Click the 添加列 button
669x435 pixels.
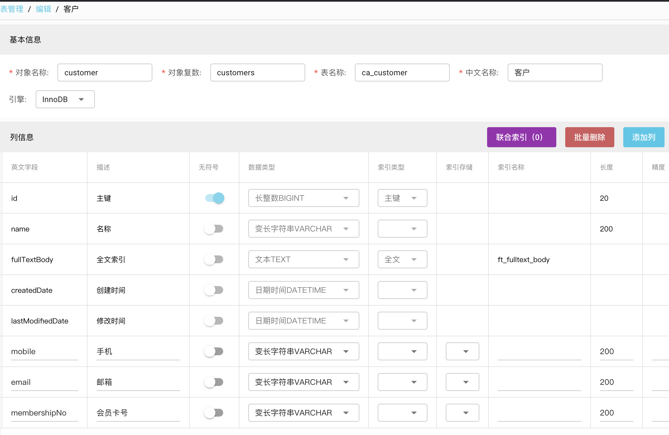[643, 137]
